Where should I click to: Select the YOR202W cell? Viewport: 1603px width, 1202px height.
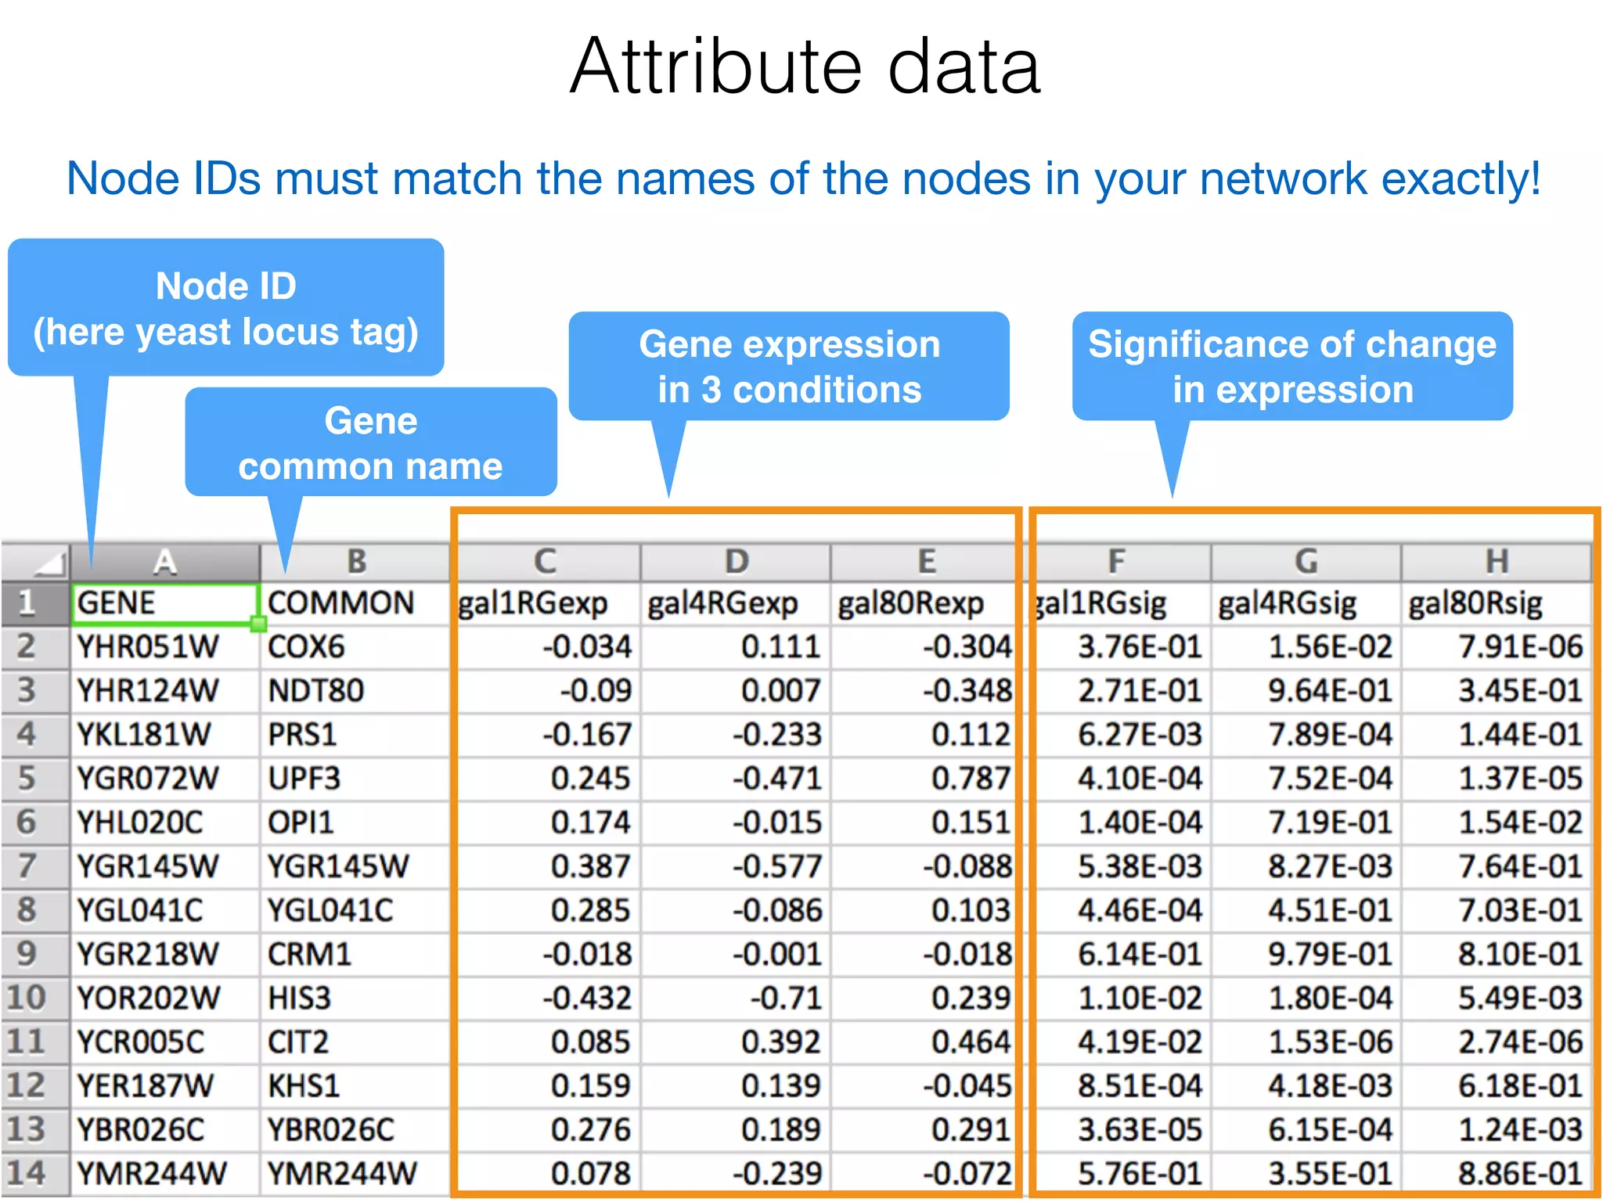click(x=165, y=998)
